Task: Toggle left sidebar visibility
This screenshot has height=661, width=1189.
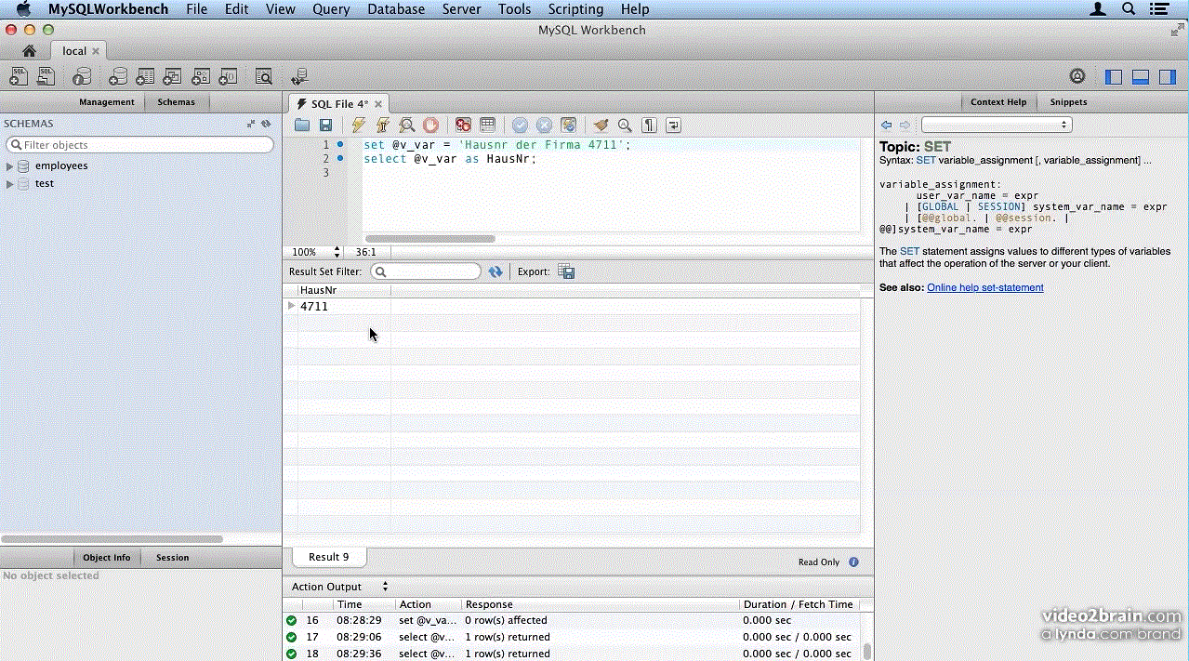Action: click(x=1114, y=77)
